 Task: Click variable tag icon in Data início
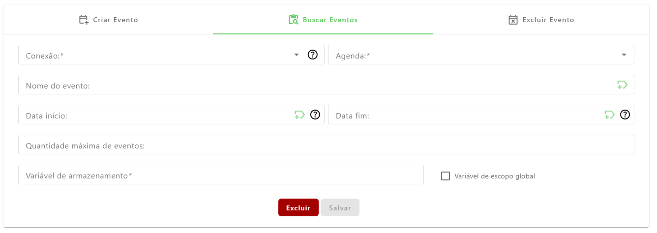coord(299,115)
